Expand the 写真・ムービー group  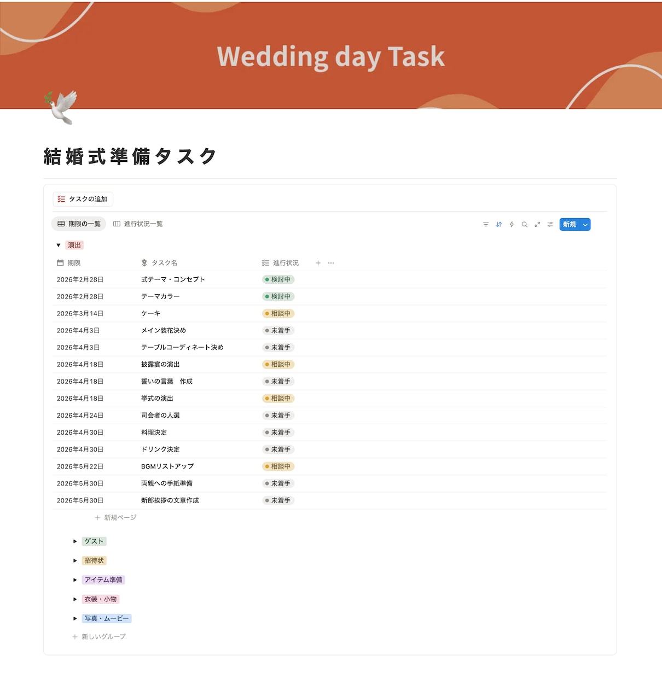tap(75, 618)
